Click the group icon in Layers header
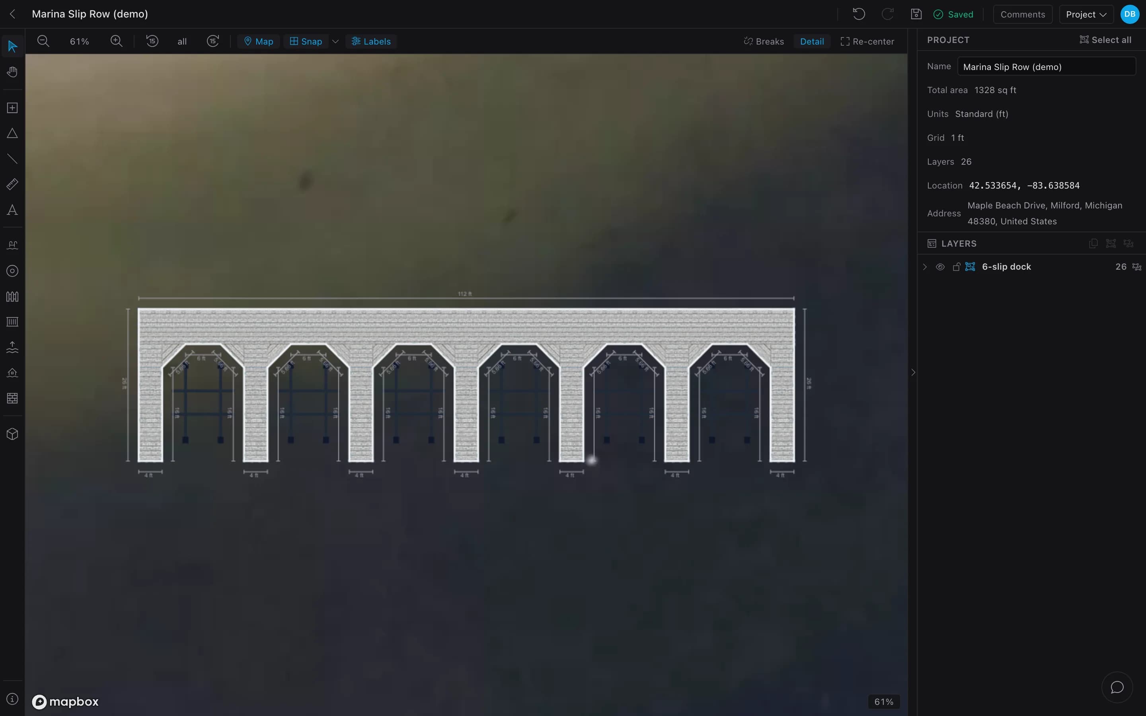This screenshot has height=716, width=1146. click(x=1111, y=243)
